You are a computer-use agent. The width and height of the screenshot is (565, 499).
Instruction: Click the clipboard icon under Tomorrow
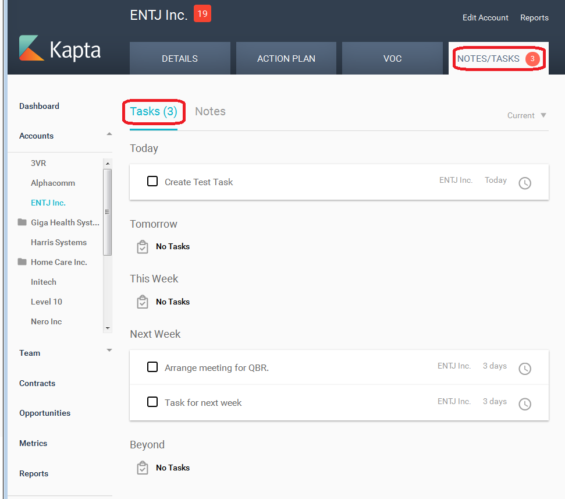(143, 247)
